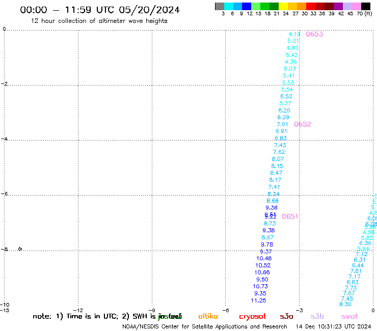Screen dimensions: 377x331
Task: Select the '7.01' wave height reading
Action: point(282,124)
